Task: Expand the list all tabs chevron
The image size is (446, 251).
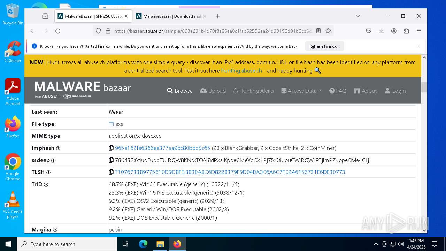Action: (x=358, y=16)
